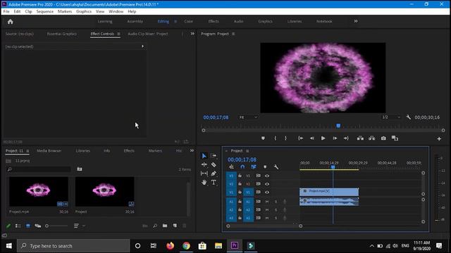Viewport: 451px width, 253px height.
Task: Open Program monitor panel menu
Action: pyautogui.click(x=233, y=34)
